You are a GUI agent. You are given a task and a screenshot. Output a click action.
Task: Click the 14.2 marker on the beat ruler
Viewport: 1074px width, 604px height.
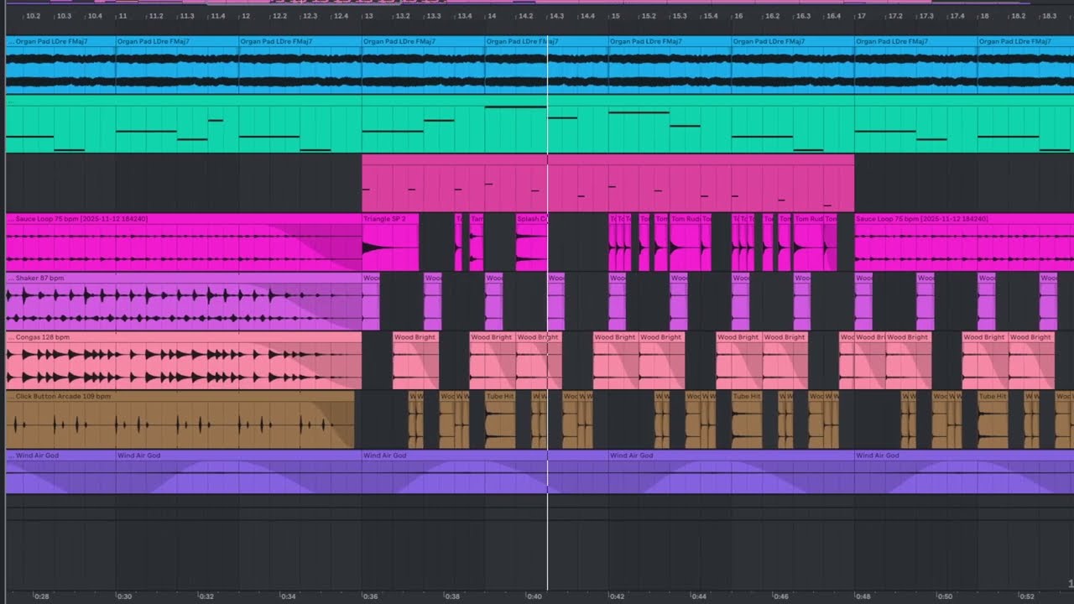point(525,16)
